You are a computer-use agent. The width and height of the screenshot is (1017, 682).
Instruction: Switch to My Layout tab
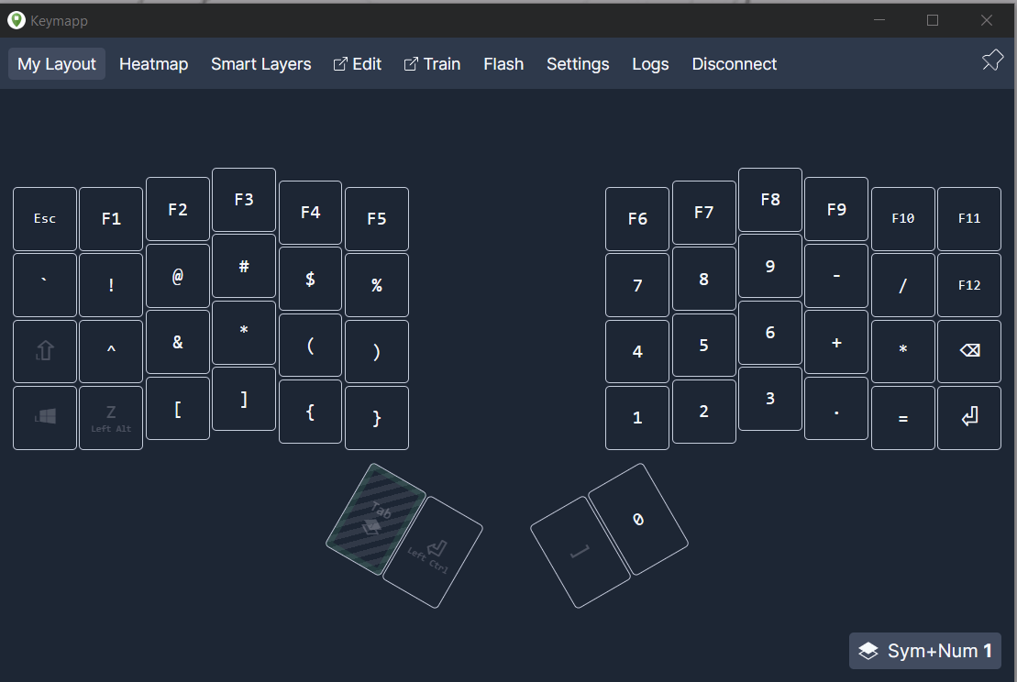click(x=57, y=64)
